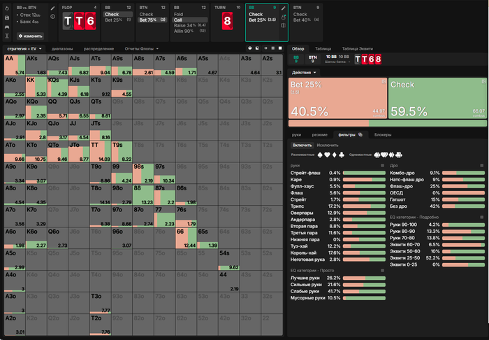Open the gamepad practice icon
The image size is (489, 340).
click(x=7, y=27)
